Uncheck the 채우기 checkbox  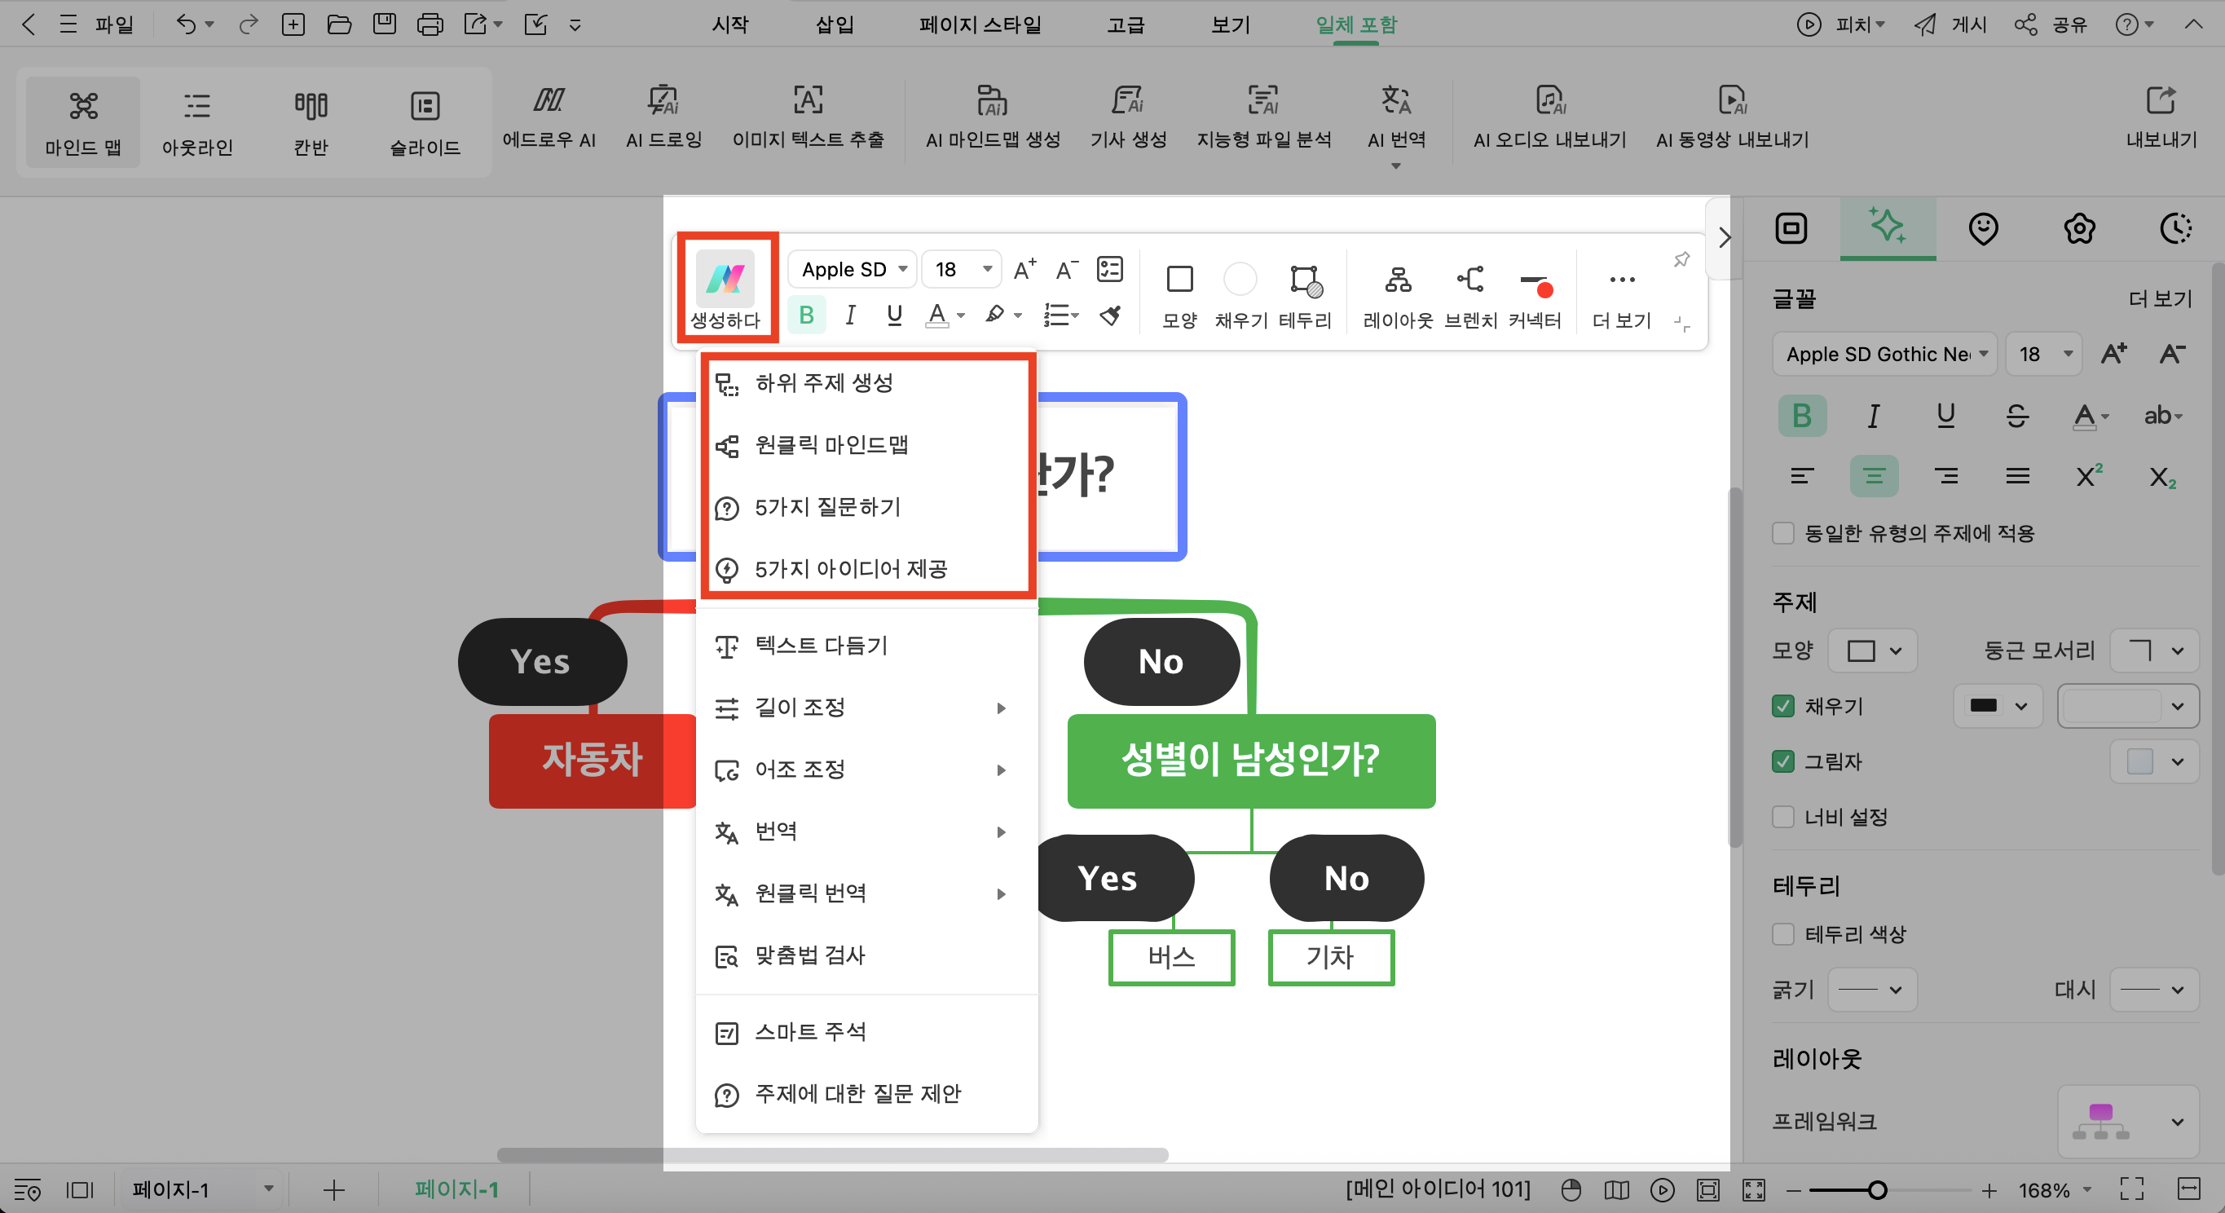[1782, 706]
